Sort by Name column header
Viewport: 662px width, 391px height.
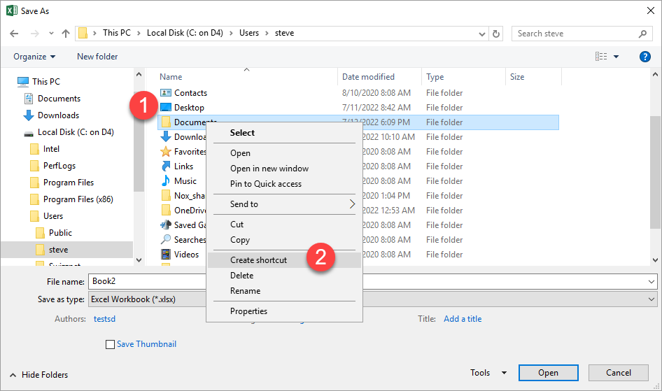click(x=171, y=77)
